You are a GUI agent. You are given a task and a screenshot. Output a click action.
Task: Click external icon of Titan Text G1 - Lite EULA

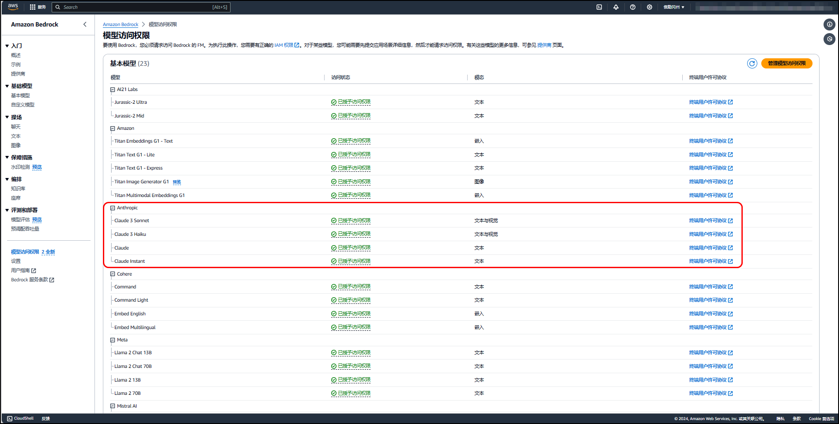730,155
